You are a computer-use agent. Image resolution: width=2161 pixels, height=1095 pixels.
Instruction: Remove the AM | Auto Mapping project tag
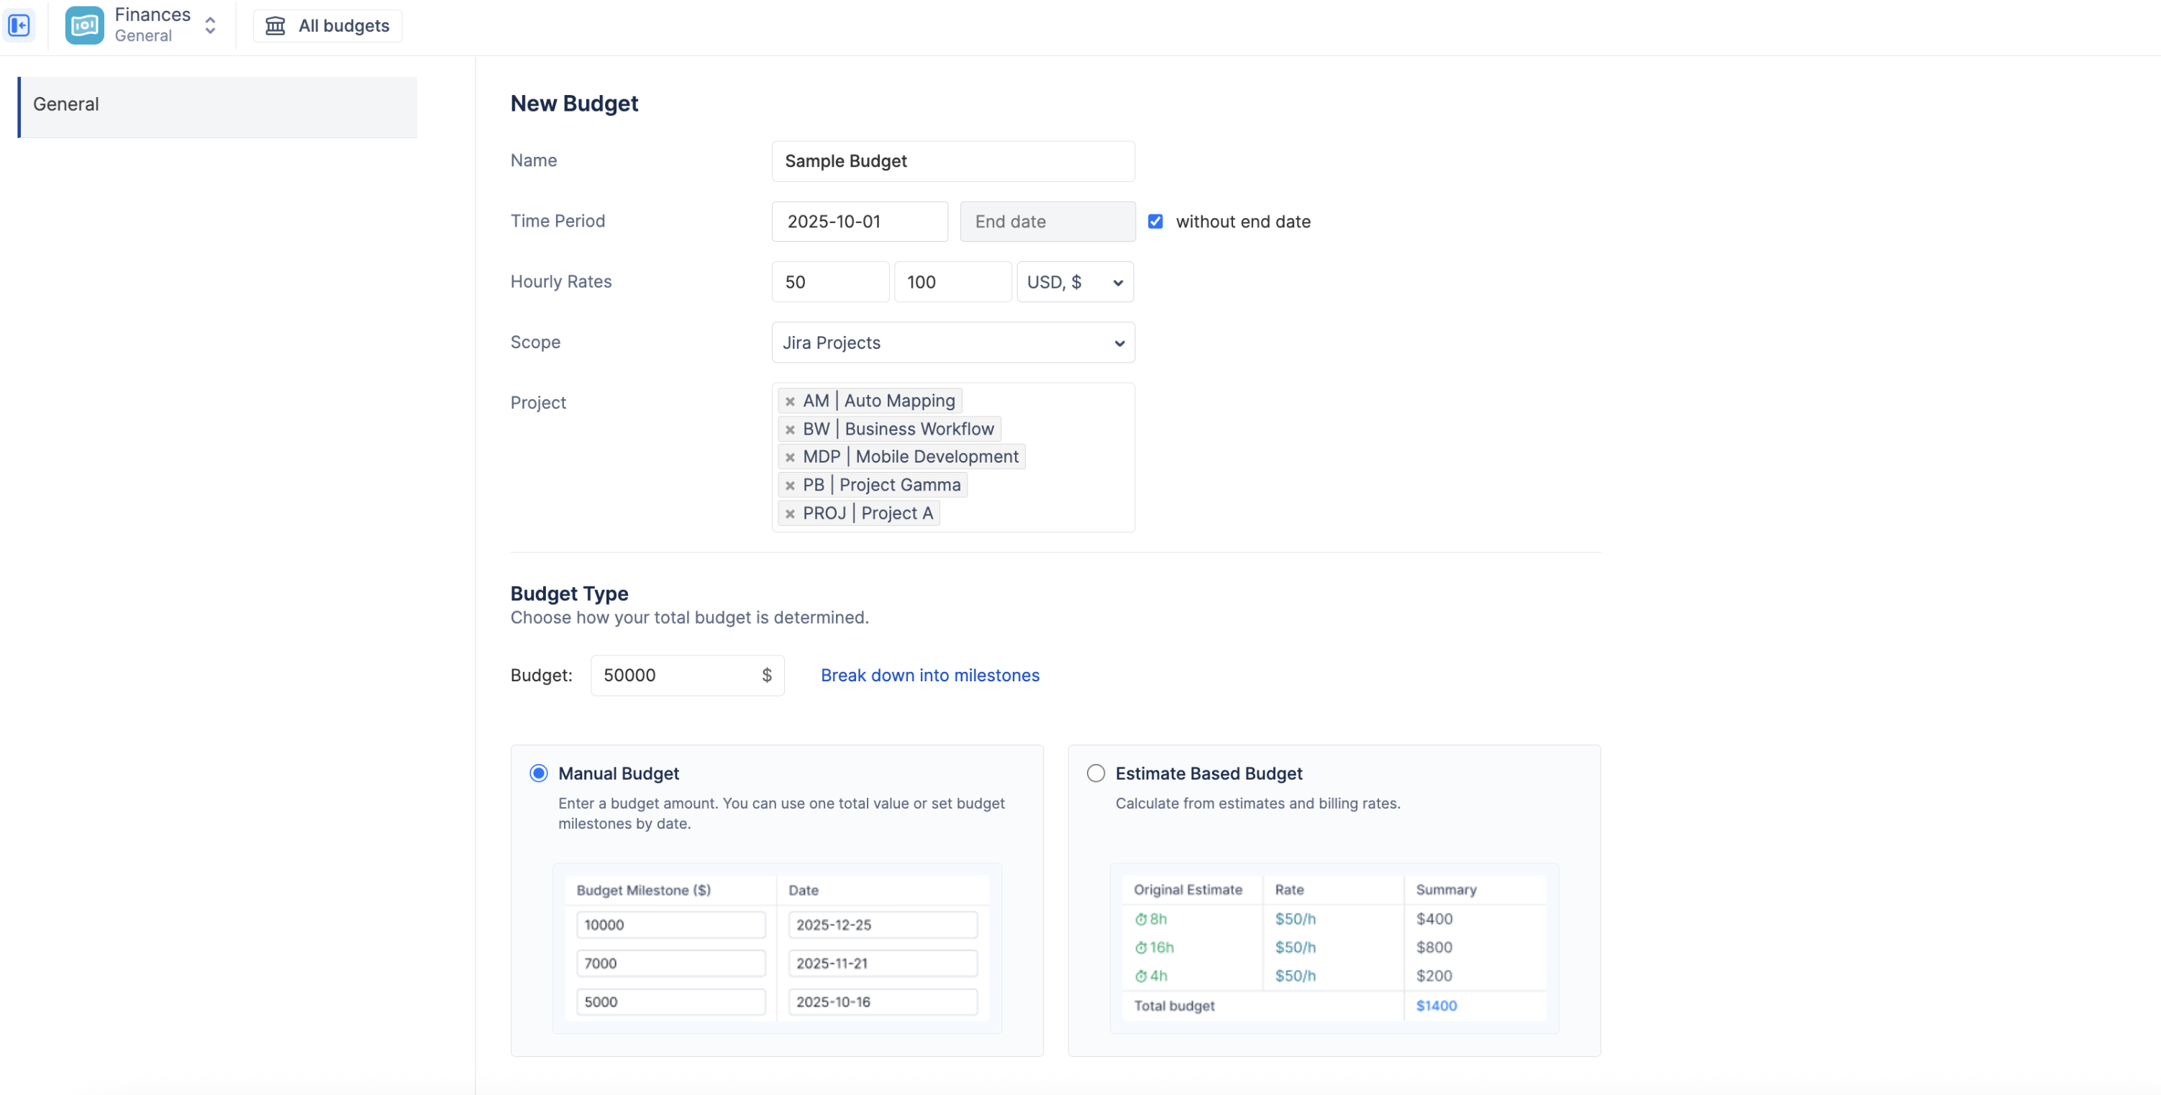789,401
